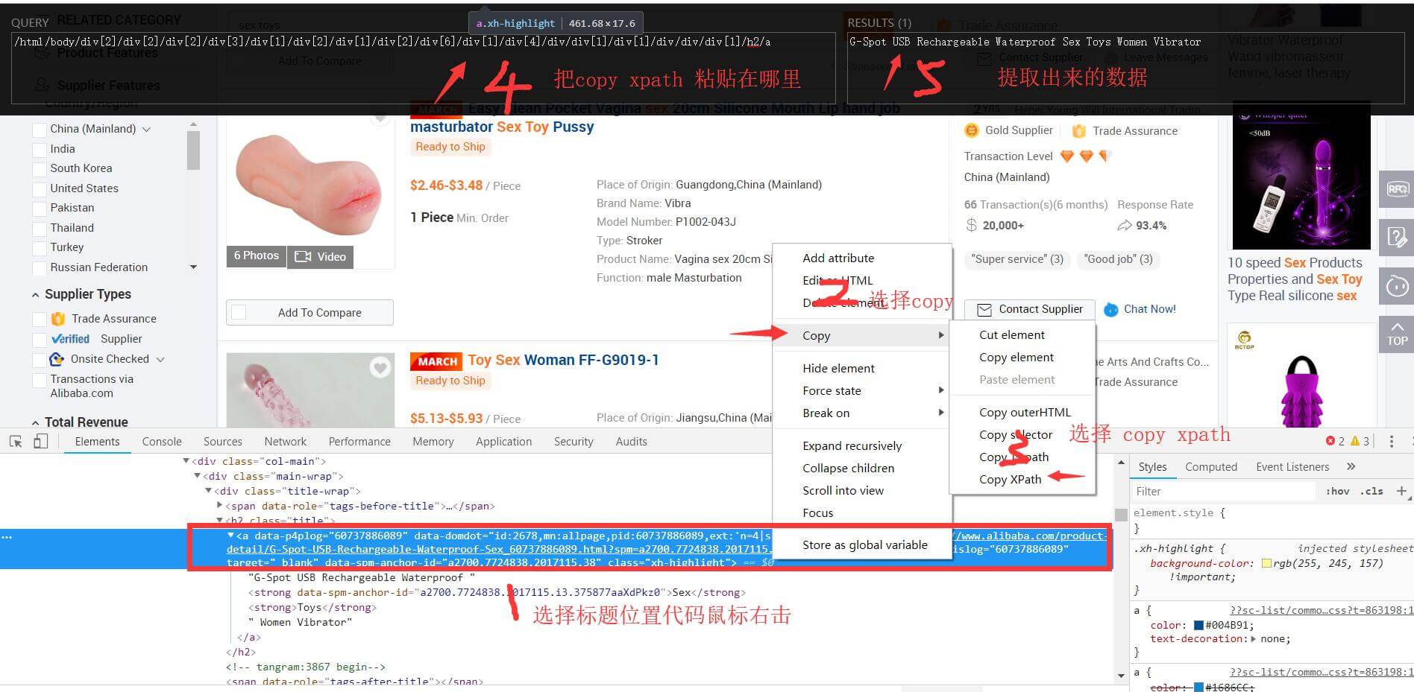Click the heart favorite icon on product image
Screen dimensions: 1414x692
380,367
